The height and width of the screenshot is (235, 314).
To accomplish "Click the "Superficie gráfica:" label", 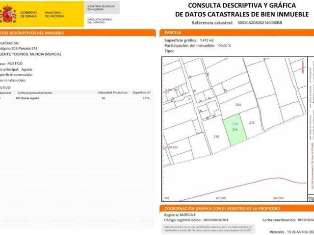I will pos(181,40).
